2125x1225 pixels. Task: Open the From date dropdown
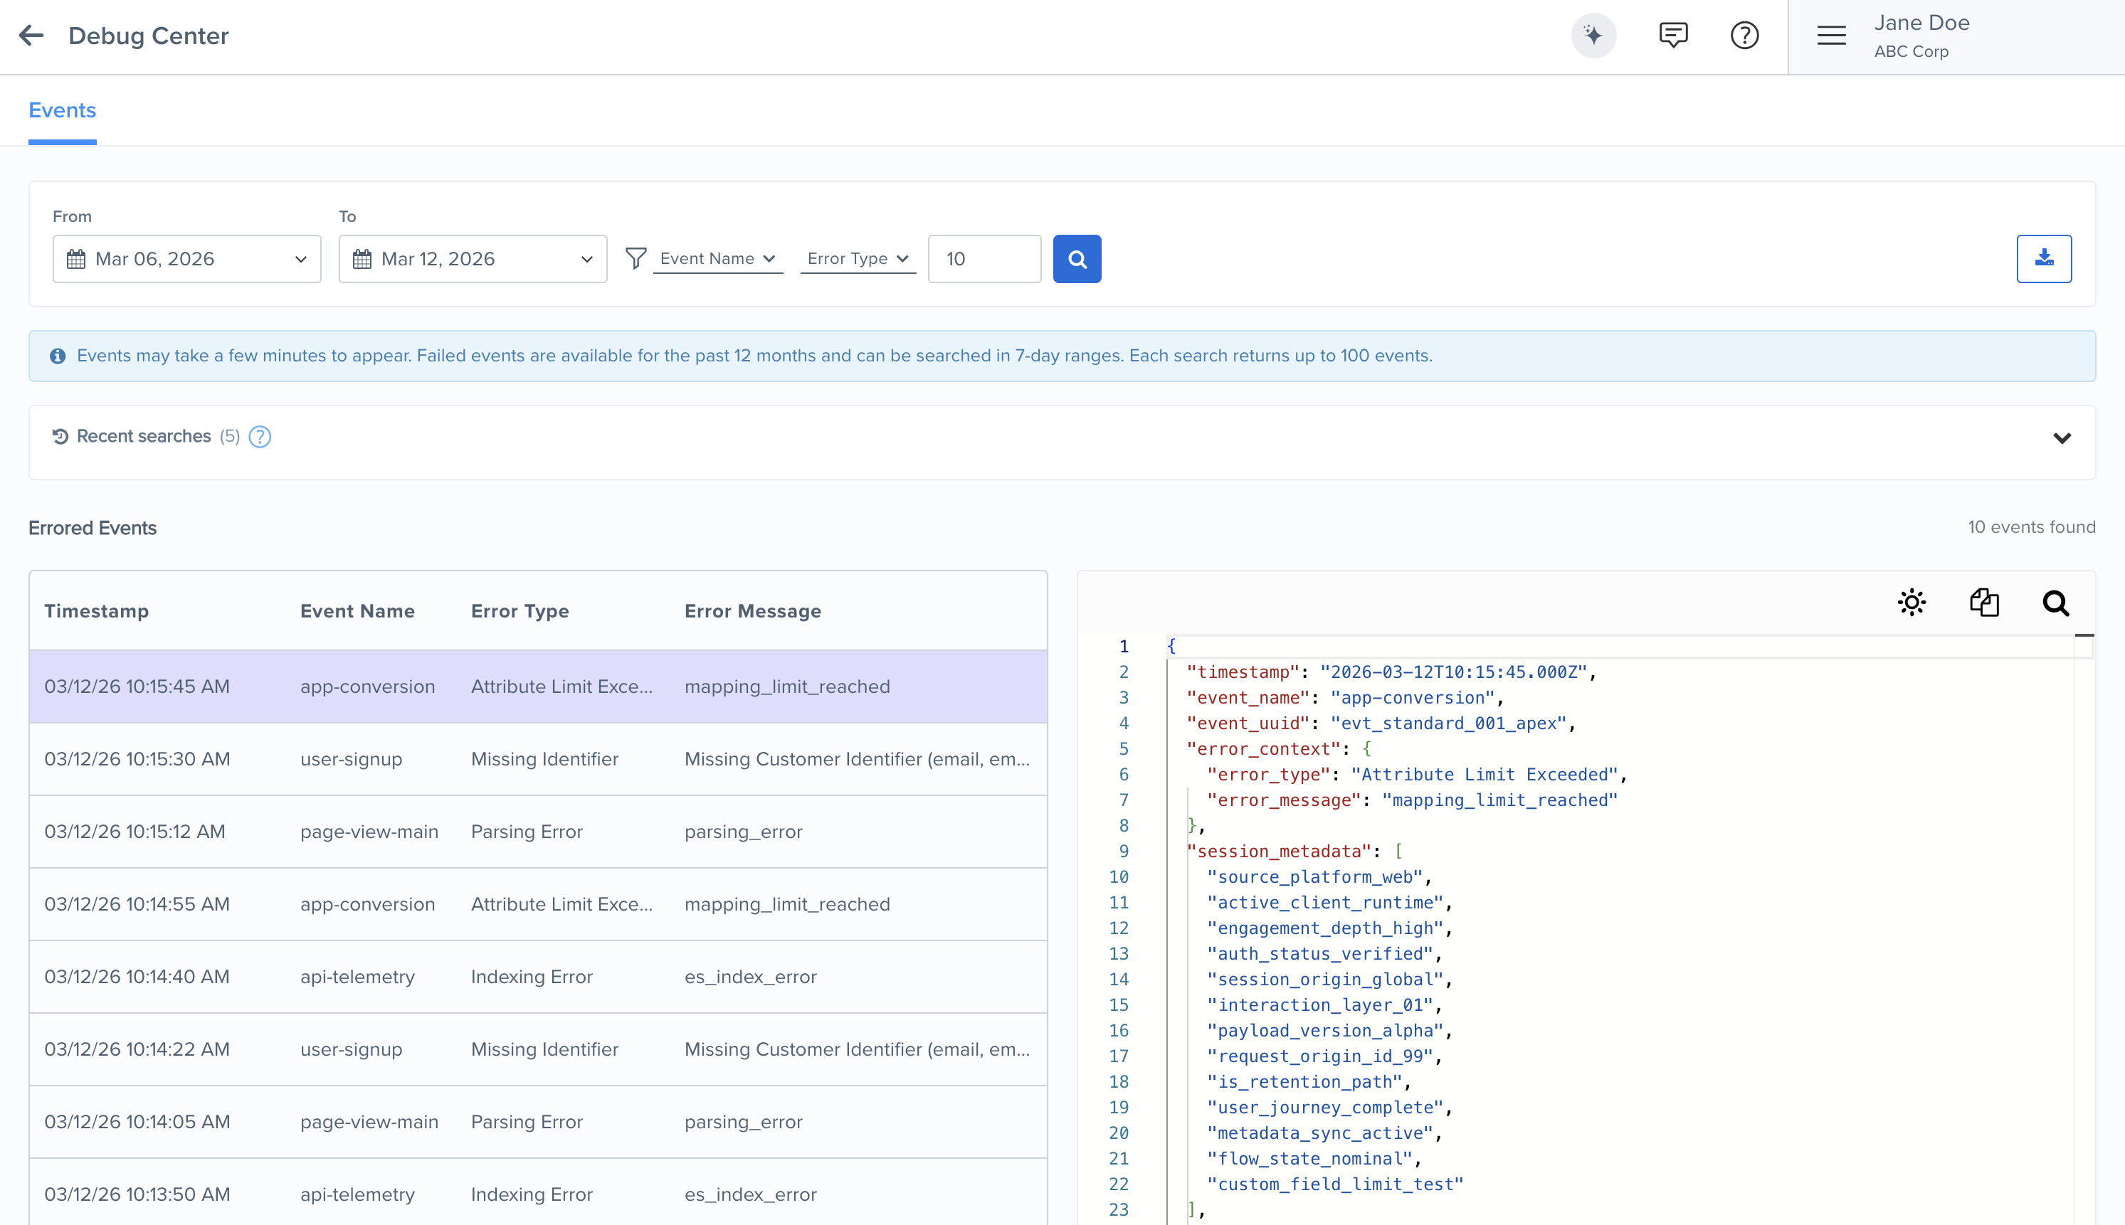pyautogui.click(x=187, y=259)
